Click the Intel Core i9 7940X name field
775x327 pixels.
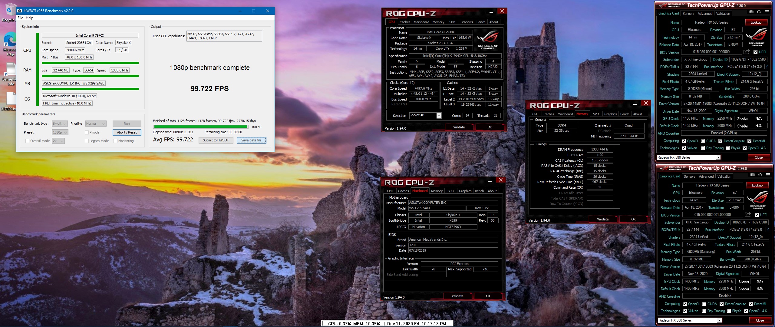pyautogui.click(x=90, y=35)
